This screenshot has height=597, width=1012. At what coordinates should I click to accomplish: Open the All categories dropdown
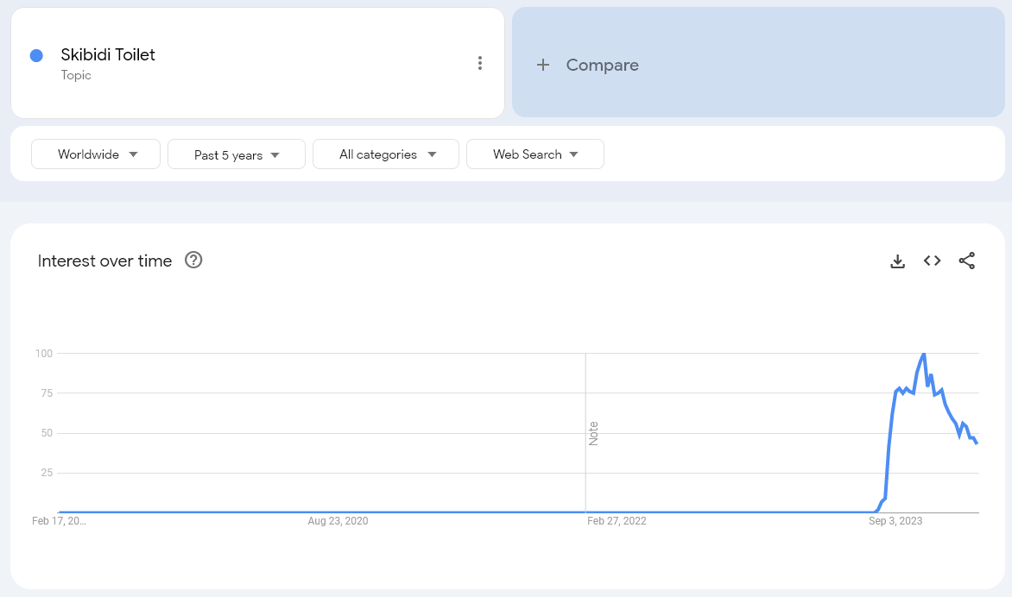point(386,154)
